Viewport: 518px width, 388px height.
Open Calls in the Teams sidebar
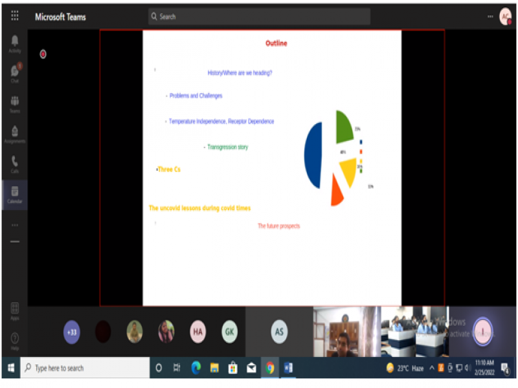[14, 164]
